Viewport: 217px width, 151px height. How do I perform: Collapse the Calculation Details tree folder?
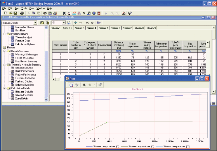4,88
